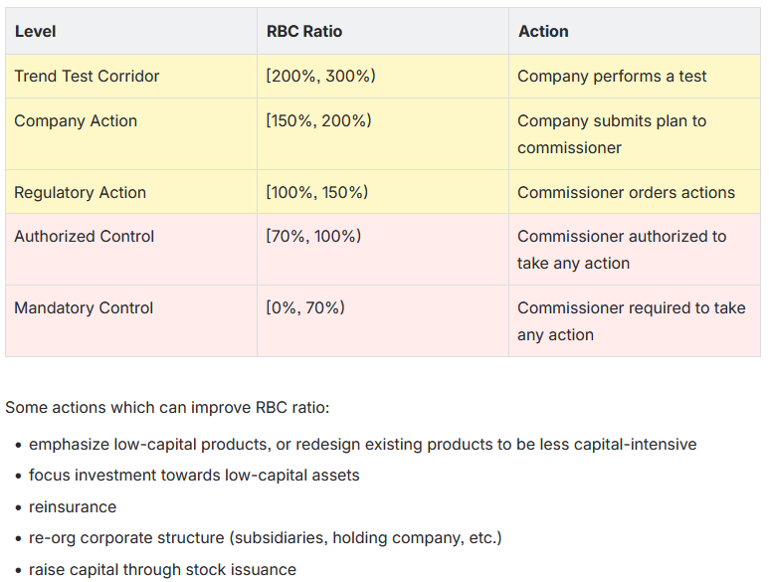
Task: Select the Company Action level cell
Action: tap(76, 120)
